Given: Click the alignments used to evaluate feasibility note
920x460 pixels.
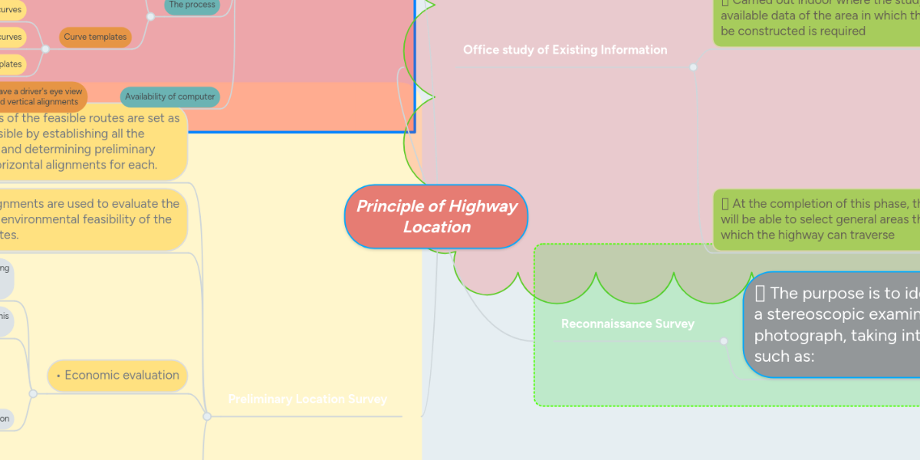Looking at the screenshot, I should pyautogui.click(x=90, y=219).
